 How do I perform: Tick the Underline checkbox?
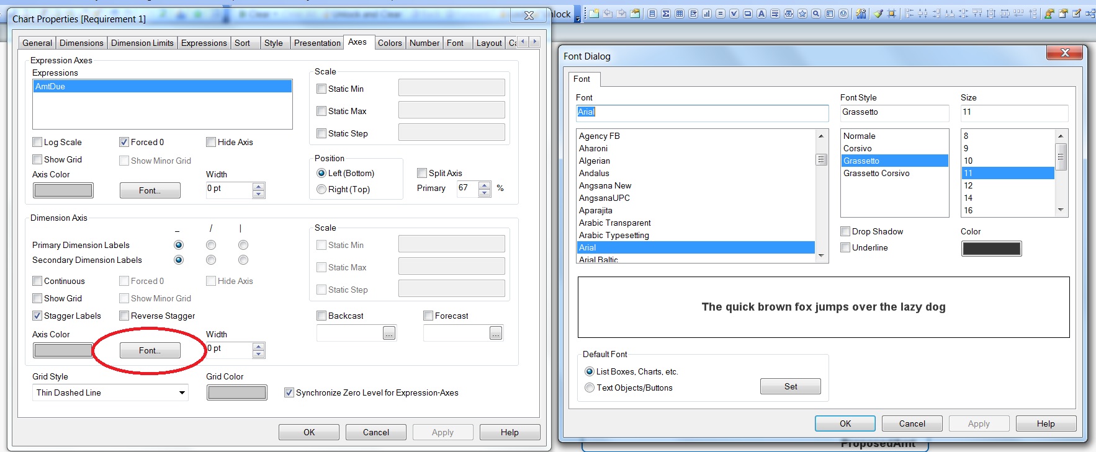(x=845, y=247)
